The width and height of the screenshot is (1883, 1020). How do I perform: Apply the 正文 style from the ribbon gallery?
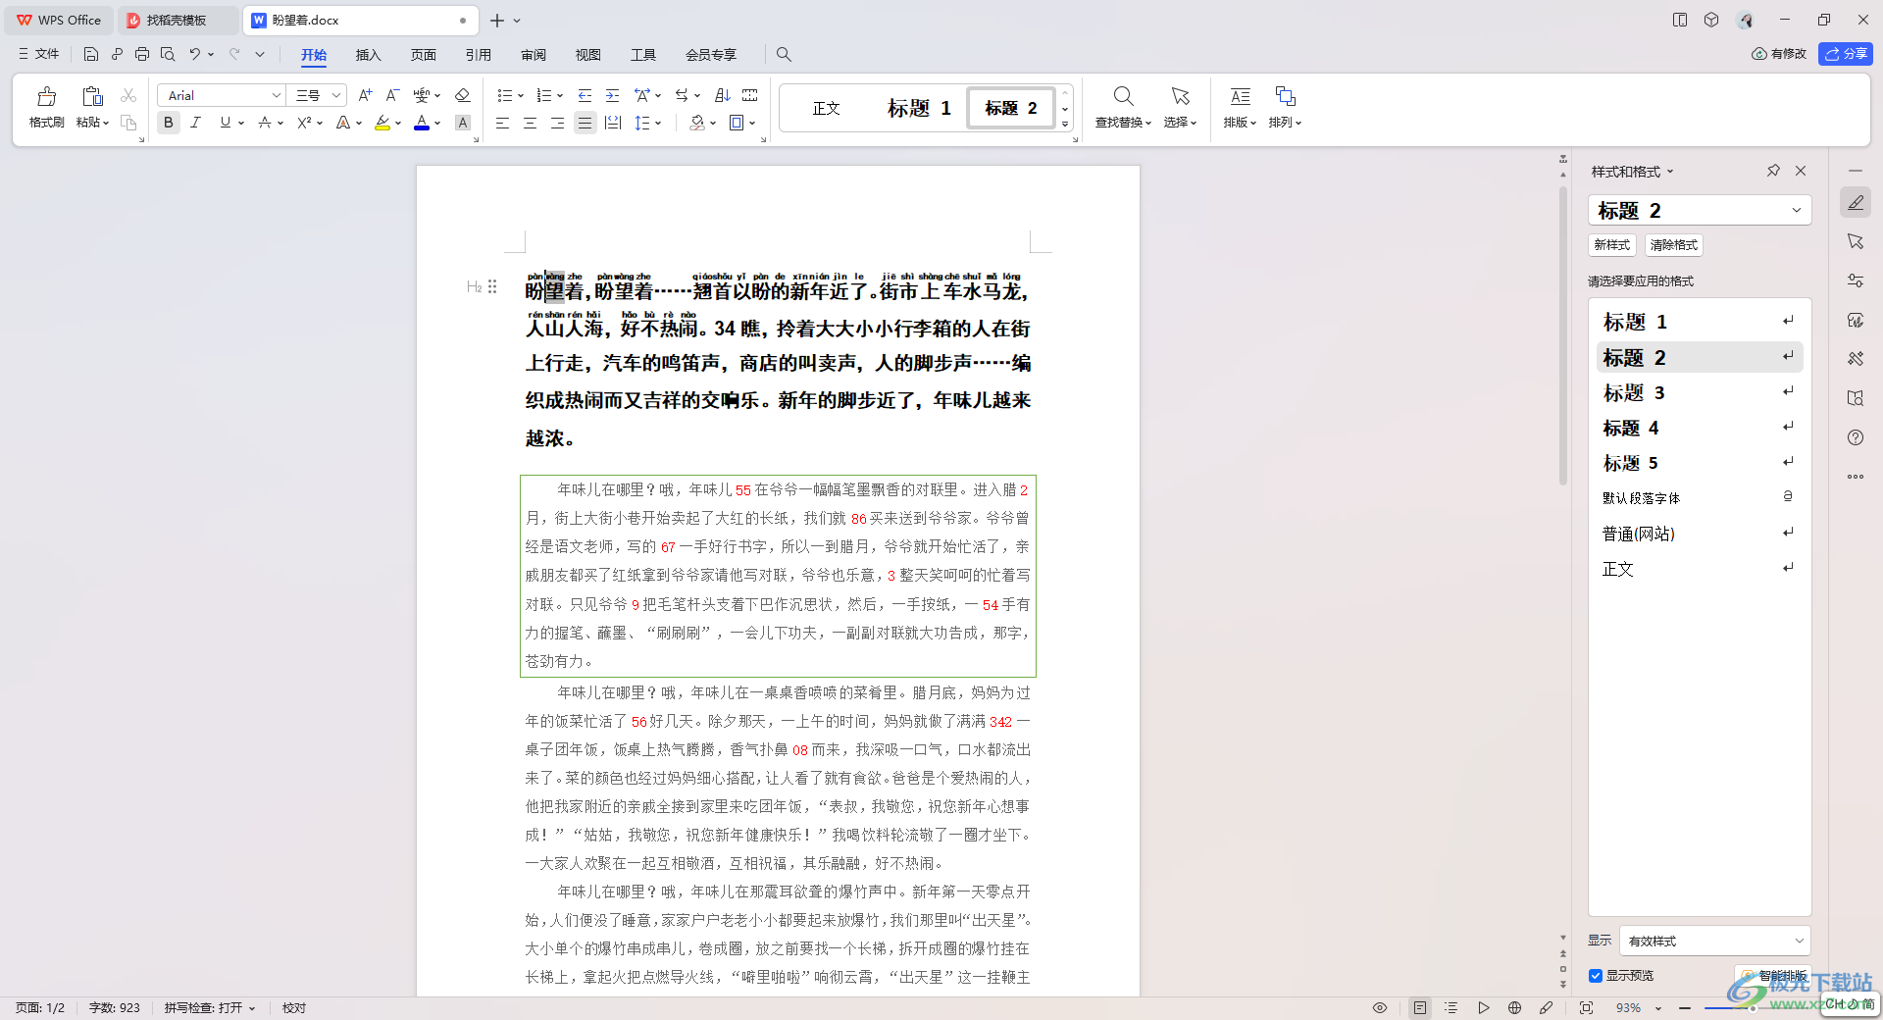[x=826, y=108]
